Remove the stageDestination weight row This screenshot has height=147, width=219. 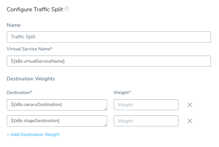pyautogui.click(x=190, y=121)
